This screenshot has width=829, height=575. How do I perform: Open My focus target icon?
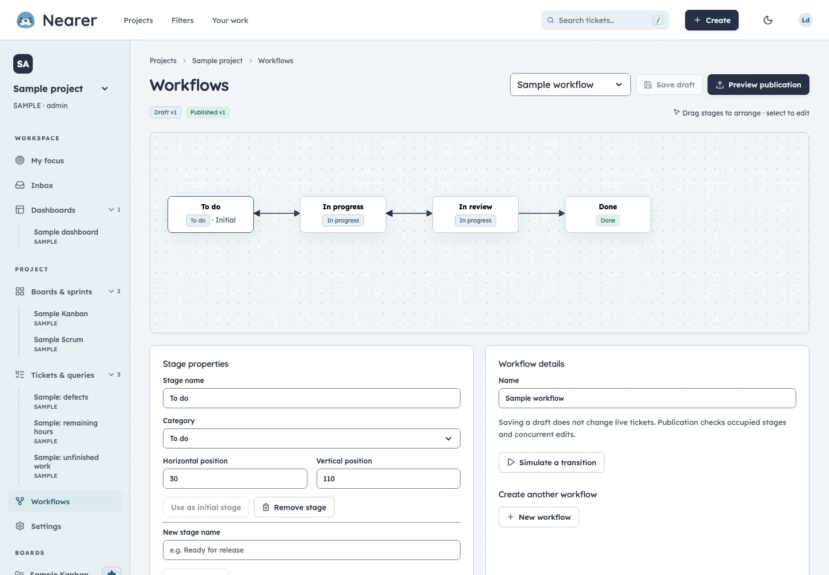[x=20, y=160]
